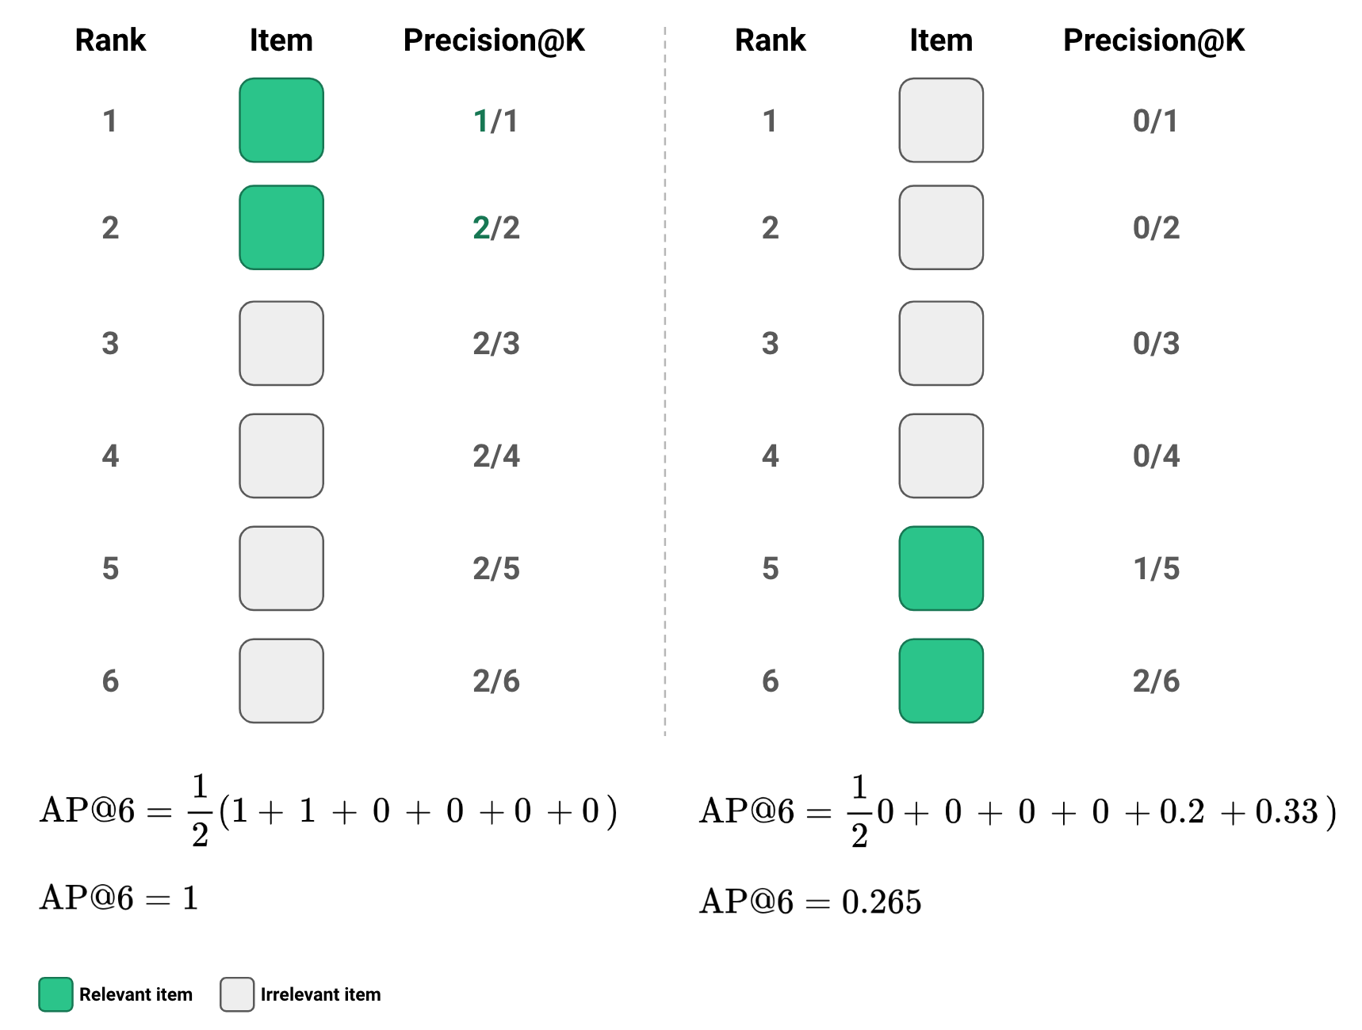Viewport: 1362px width, 1030px height.
Task: Click the AP@6 = 1 result
Action: tap(119, 898)
